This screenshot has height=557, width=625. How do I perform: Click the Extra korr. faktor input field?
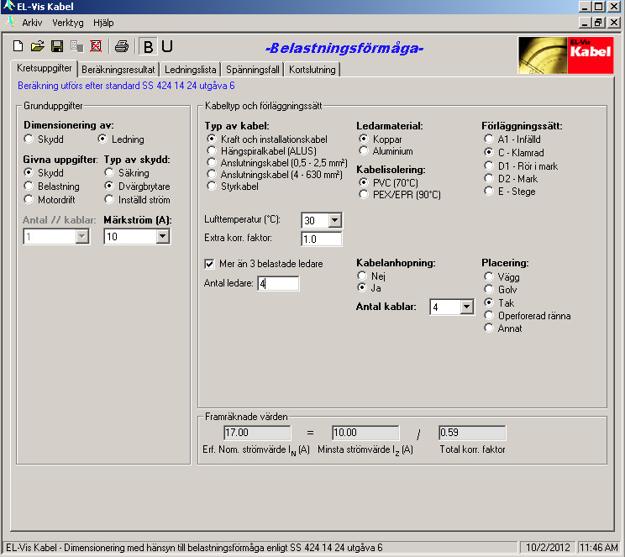coord(321,239)
